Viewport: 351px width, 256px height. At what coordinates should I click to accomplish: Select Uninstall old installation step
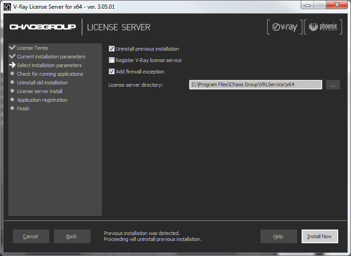[43, 83]
